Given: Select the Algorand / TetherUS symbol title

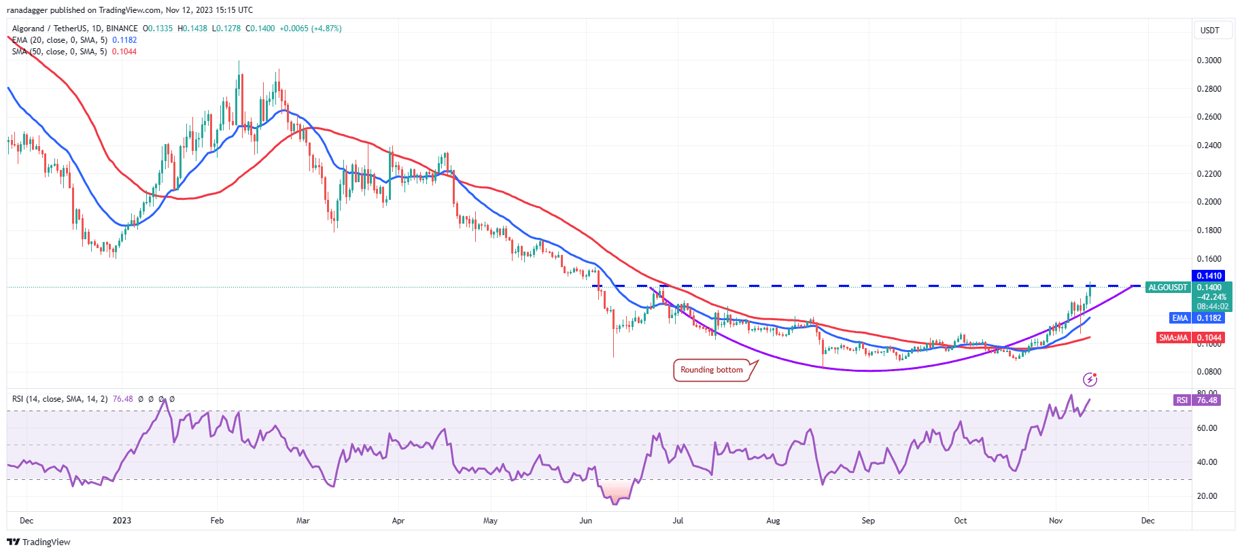Looking at the screenshot, I should click(x=75, y=29).
